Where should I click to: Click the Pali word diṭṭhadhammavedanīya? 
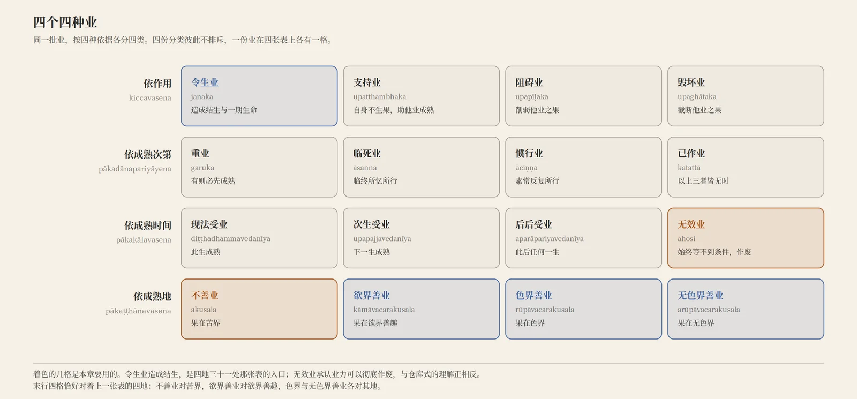pyautogui.click(x=230, y=239)
